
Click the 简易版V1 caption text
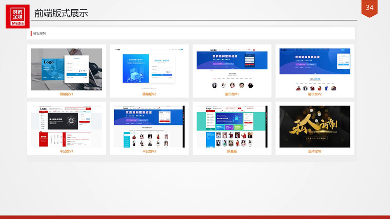[x=66, y=94]
